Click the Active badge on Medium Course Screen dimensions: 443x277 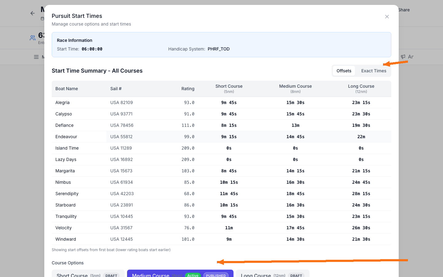(x=193, y=275)
